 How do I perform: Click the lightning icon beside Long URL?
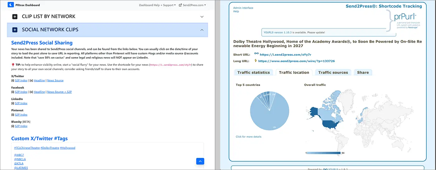pos(256,61)
